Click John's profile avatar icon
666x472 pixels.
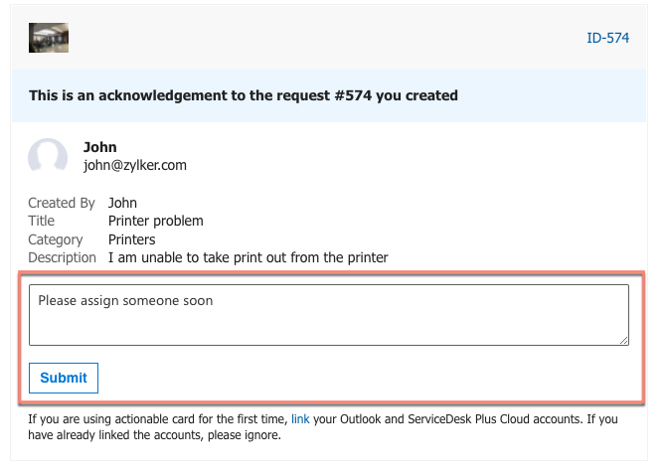click(48, 156)
